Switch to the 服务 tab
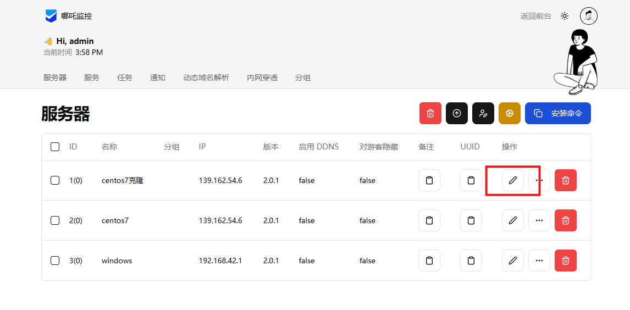The width and height of the screenshot is (630, 310). click(92, 77)
